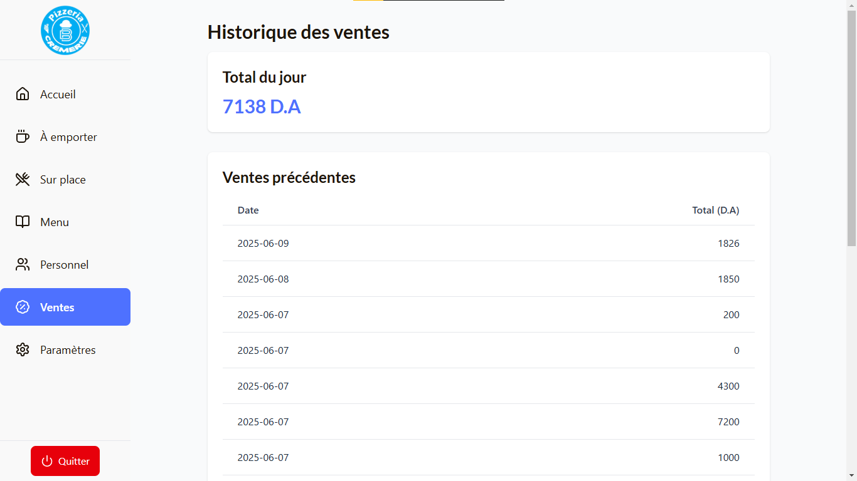The height and width of the screenshot is (481, 857).
Task: Click the gear icon for Paramètres
Action: pyautogui.click(x=23, y=349)
